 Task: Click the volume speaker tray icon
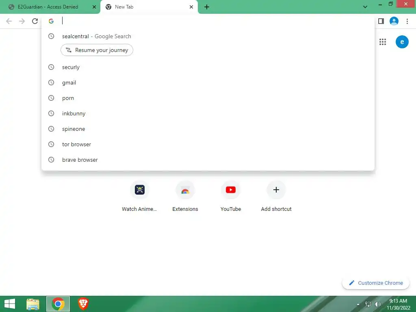(377, 304)
